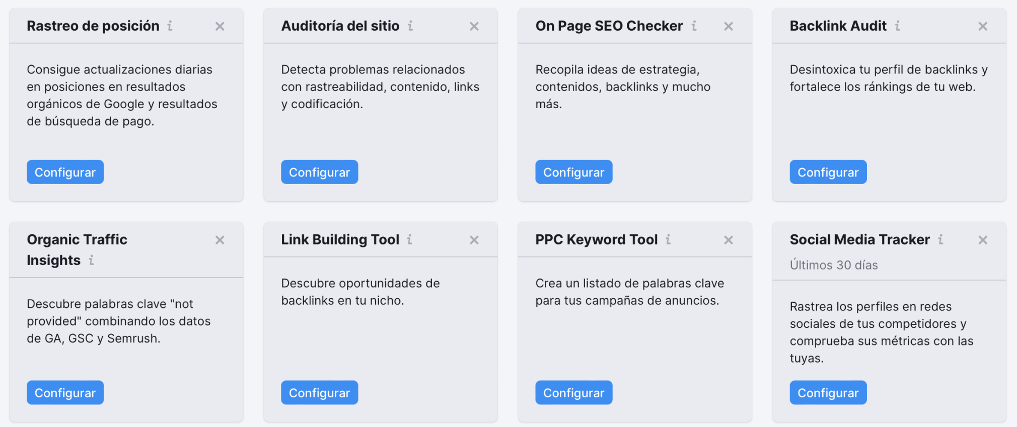The image size is (1017, 427).
Task: Show info tooltip for Auditoría del sitio
Action: click(x=410, y=26)
